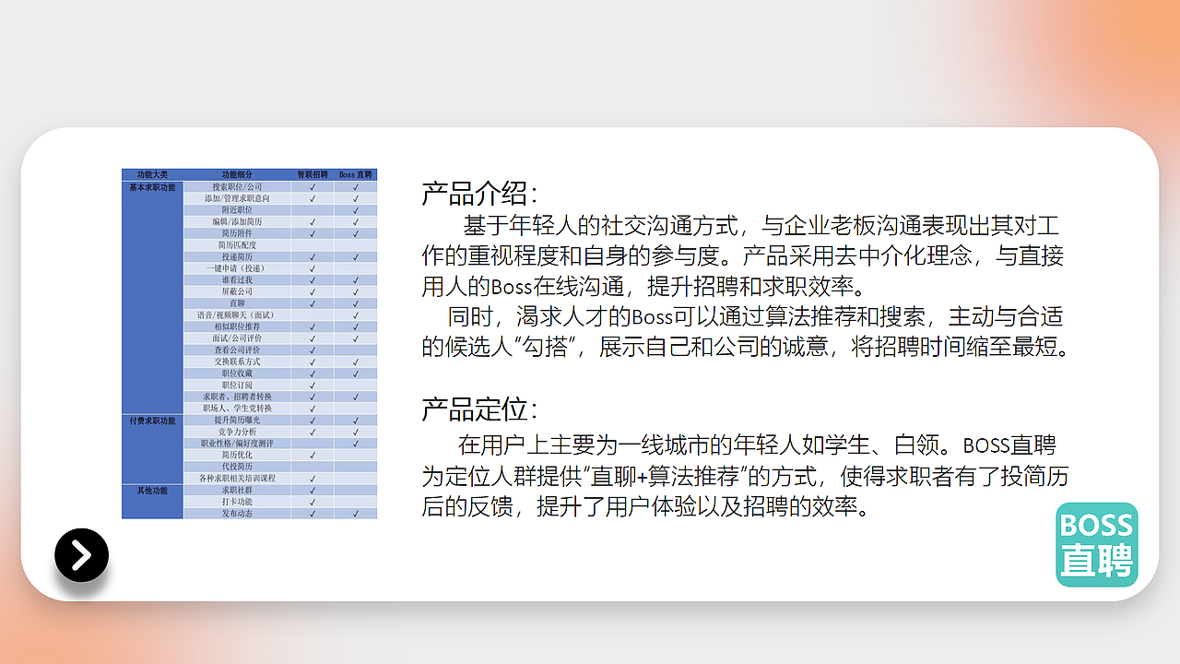Click the 查看公司评价 table row

[x=280, y=350]
